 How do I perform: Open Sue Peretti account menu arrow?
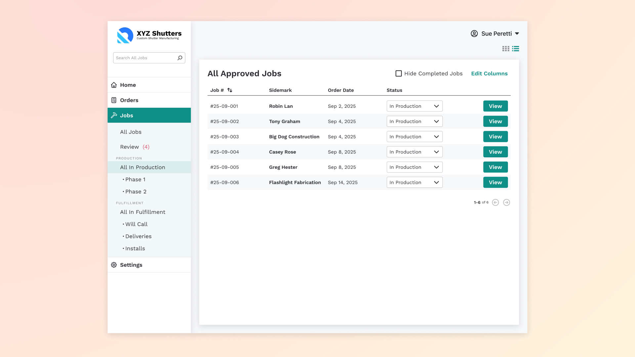pyautogui.click(x=517, y=34)
